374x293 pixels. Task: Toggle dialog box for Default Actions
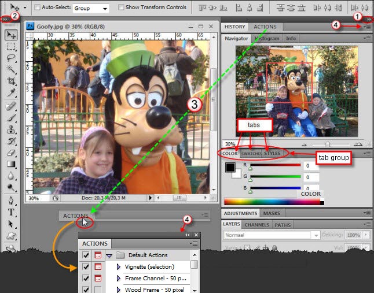(x=98, y=255)
